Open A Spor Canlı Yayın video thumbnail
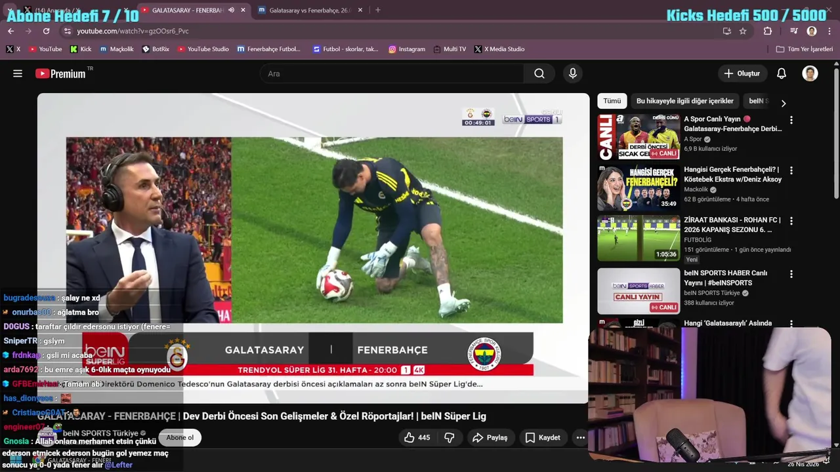The image size is (840, 472). pos(639,137)
